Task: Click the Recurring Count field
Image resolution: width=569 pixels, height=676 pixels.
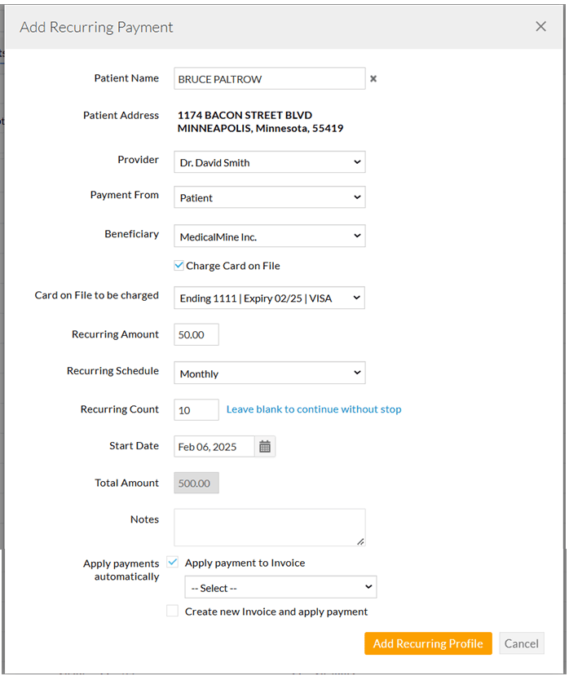Action: coord(196,409)
